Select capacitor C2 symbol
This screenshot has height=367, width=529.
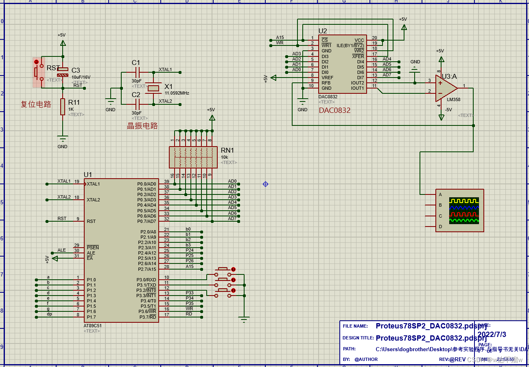pos(137,104)
